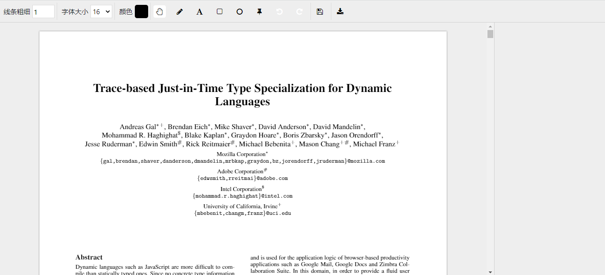The width and height of the screenshot is (605, 275).
Task: Click the '颜色' label
Action: (126, 12)
